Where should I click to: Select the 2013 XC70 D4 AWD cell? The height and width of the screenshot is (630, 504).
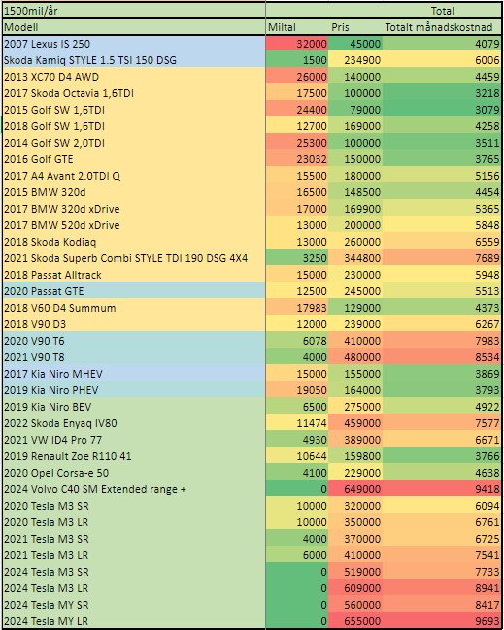click(134, 77)
